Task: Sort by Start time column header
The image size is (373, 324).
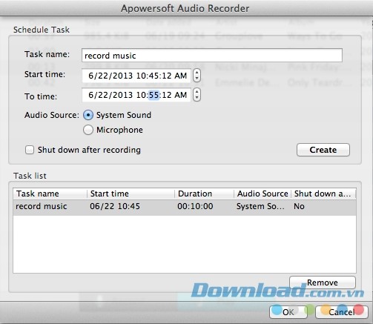Action: 131,194
